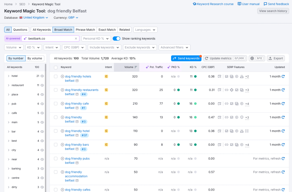Toggle eye icon for hotel keyword group
The image size is (292, 192).
click(42, 76)
